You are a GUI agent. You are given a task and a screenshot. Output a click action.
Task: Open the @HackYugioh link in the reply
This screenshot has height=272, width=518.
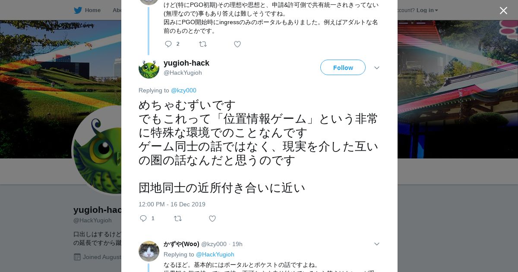point(215,254)
